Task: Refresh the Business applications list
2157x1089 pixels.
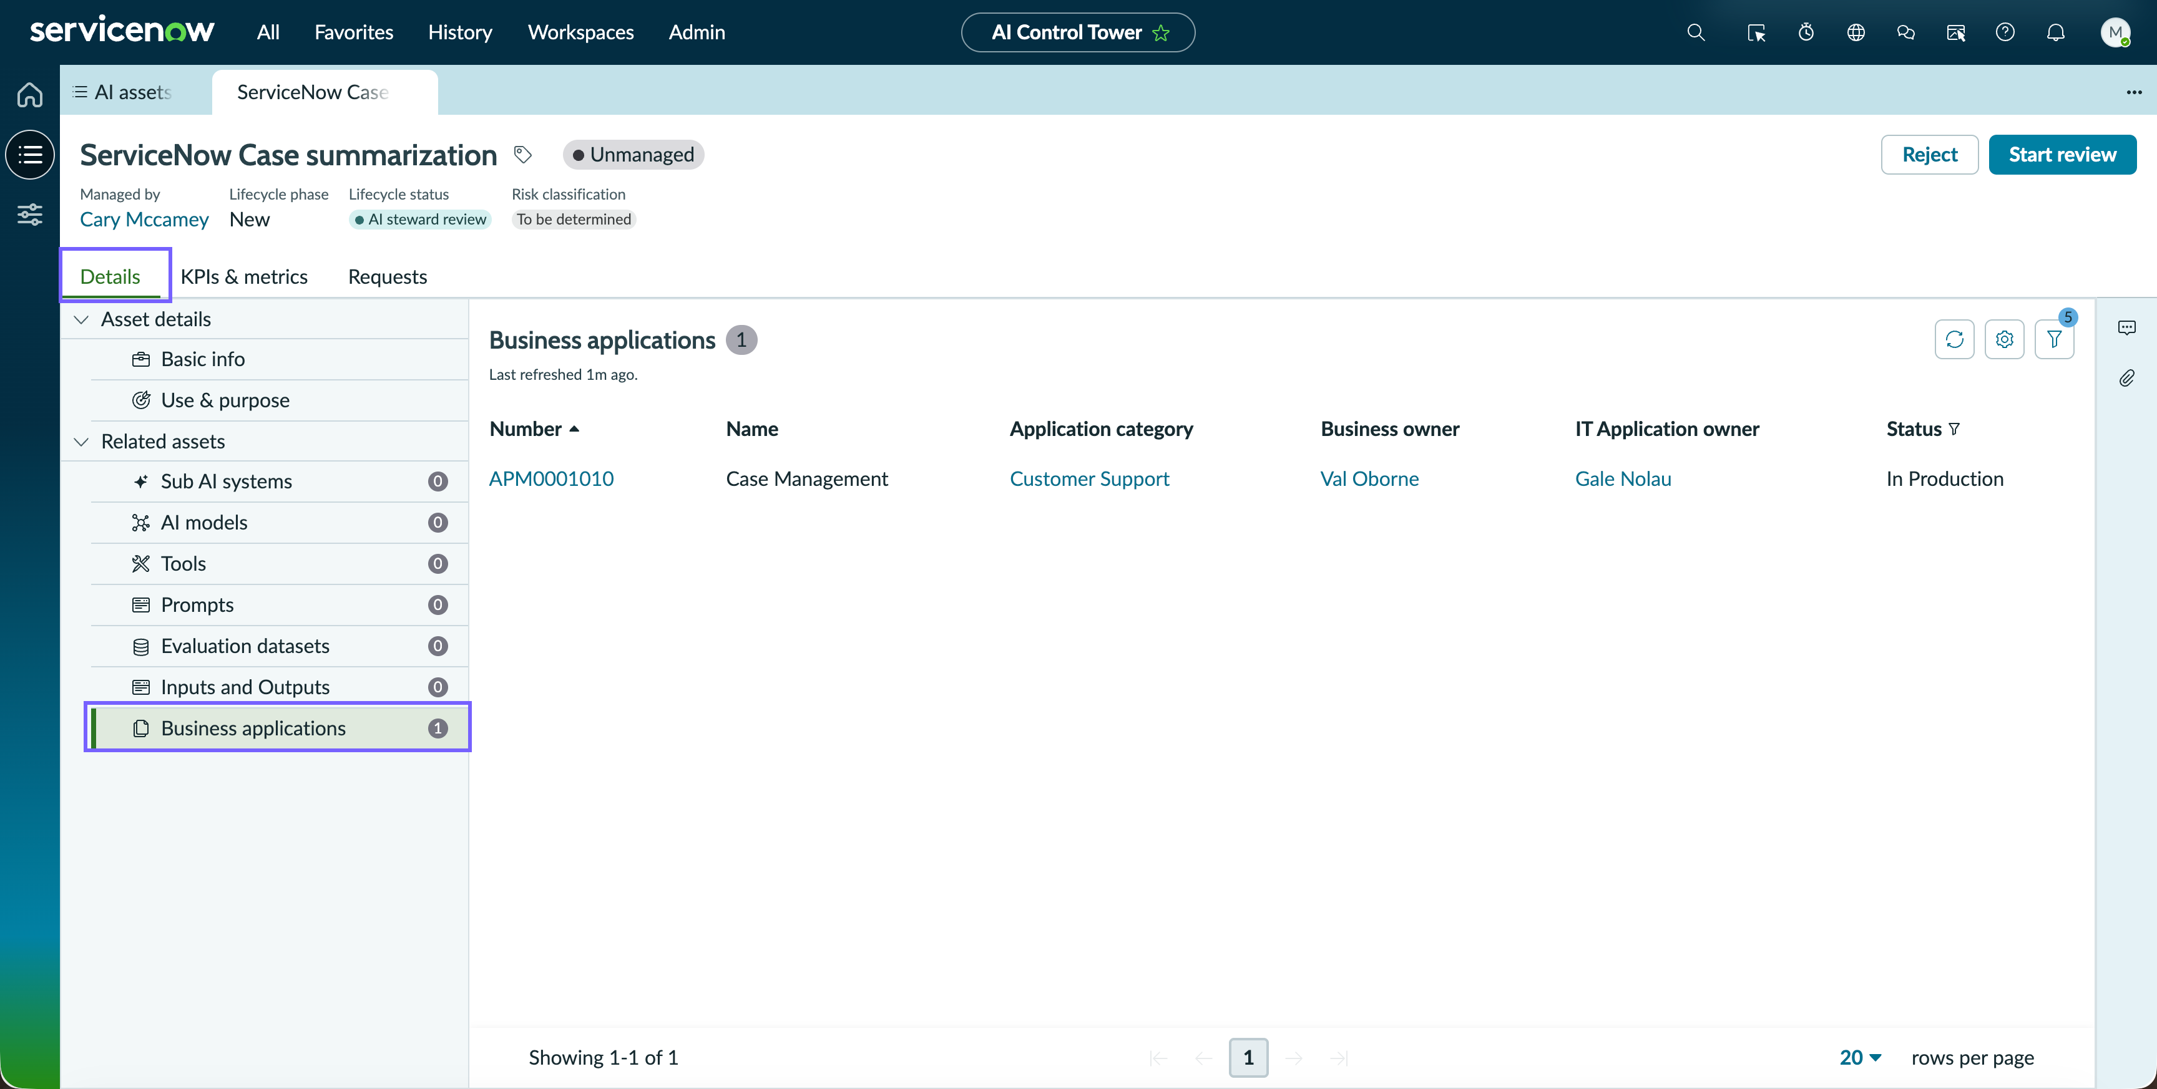Action: (x=1954, y=339)
